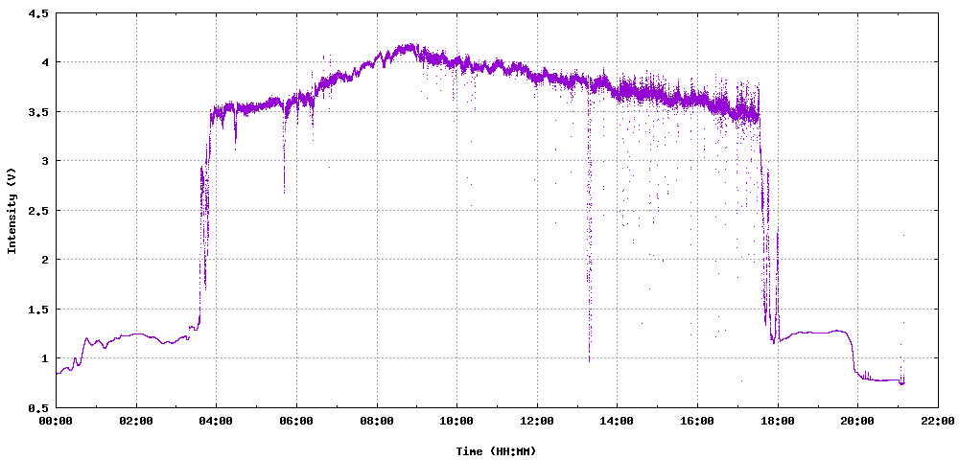The height and width of the screenshot is (460, 959).
Task: Click the x-axis label 10:00
Action: (x=456, y=421)
